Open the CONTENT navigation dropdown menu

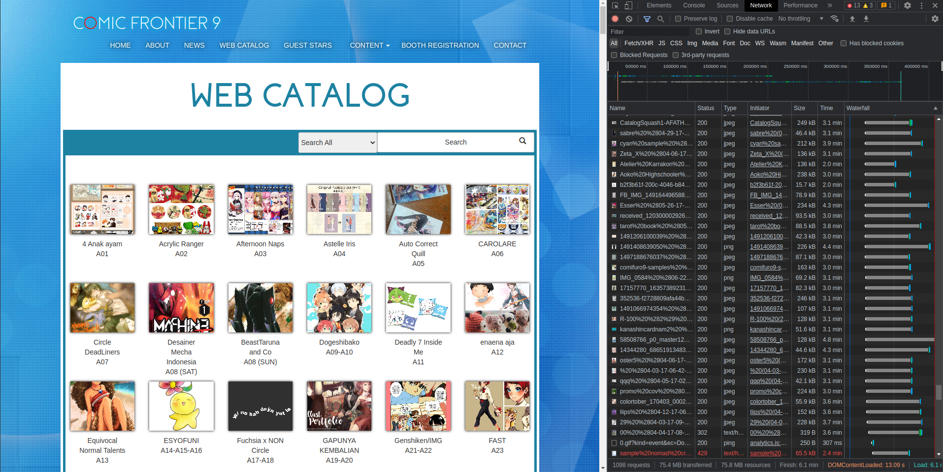pyautogui.click(x=369, y=45)
